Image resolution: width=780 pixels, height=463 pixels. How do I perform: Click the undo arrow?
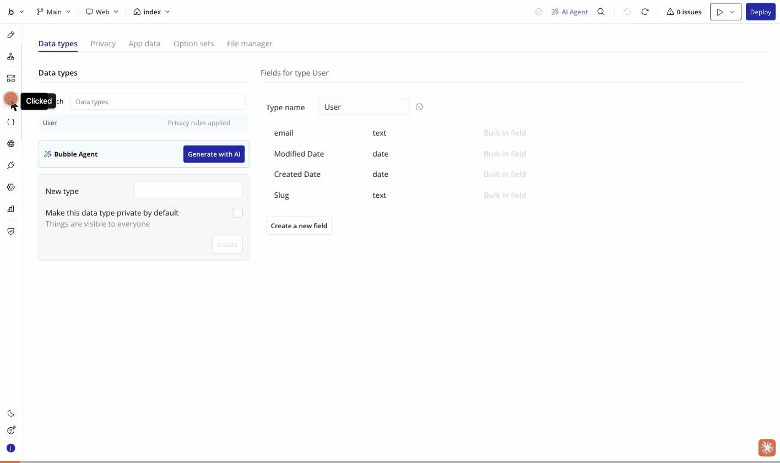tap(627, 12)
